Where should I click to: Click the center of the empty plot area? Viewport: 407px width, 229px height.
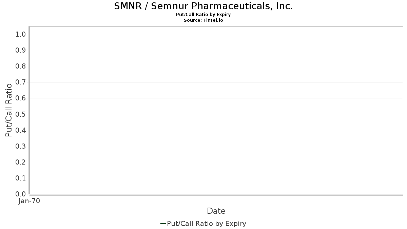pyautogui.click(x=216, y=110)
